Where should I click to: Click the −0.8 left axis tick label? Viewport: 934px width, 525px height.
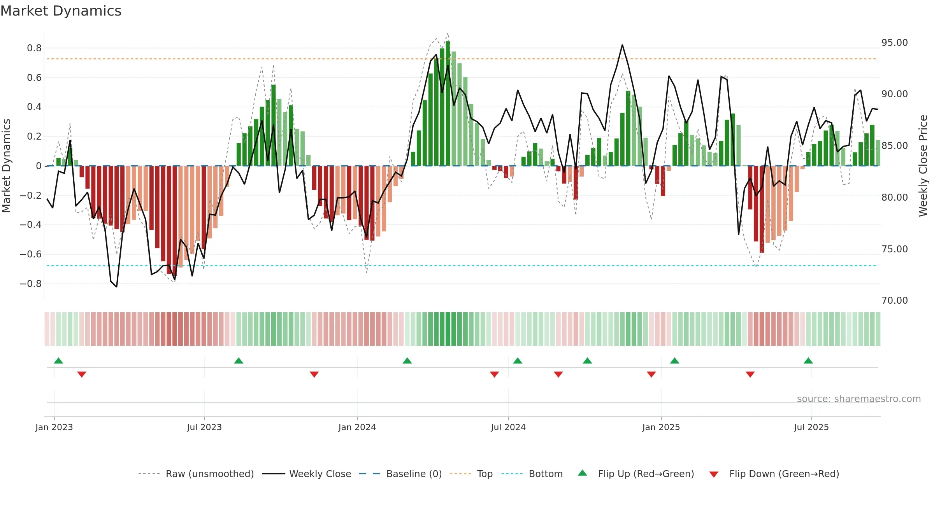31,283
